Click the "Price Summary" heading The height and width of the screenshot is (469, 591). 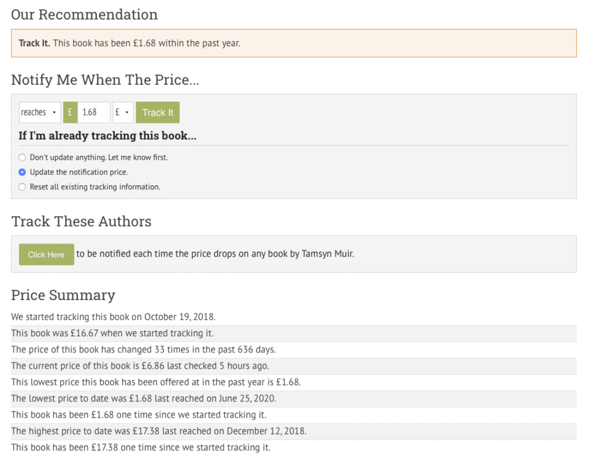click(63, 295)
